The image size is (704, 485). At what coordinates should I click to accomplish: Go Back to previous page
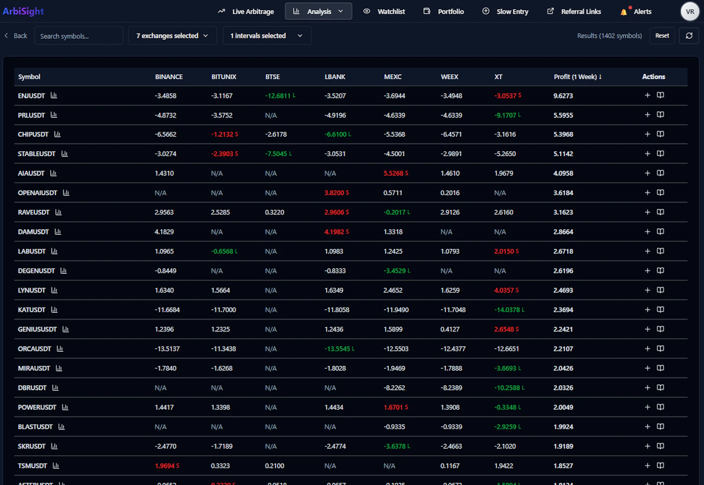point(16,36)
